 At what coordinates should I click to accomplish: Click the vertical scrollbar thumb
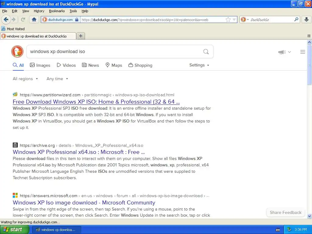[x=309, y=65]
